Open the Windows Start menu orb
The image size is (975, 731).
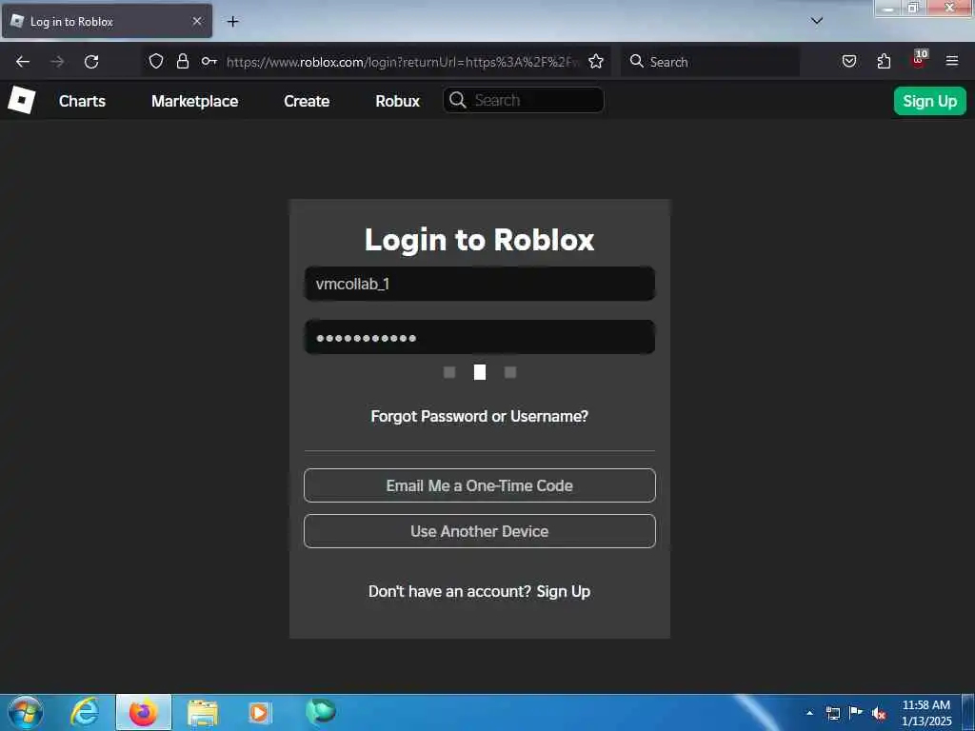click(x=26, y=712)
